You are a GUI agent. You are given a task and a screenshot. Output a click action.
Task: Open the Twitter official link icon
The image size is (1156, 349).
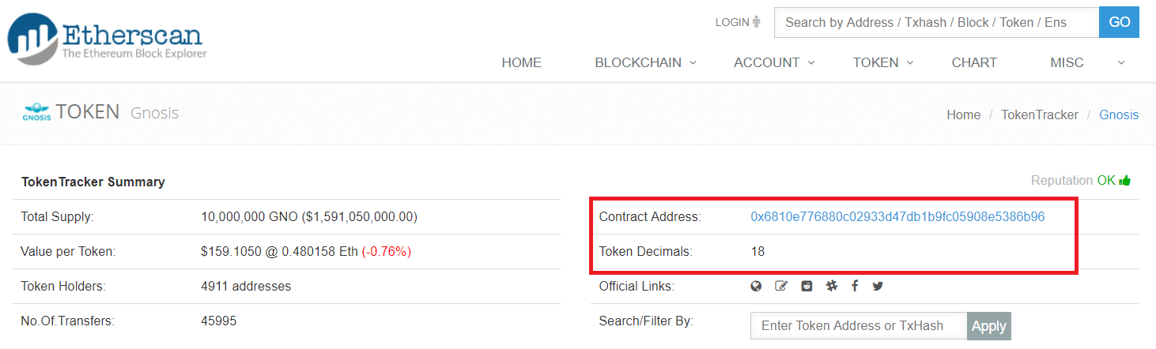pos(878,286)
